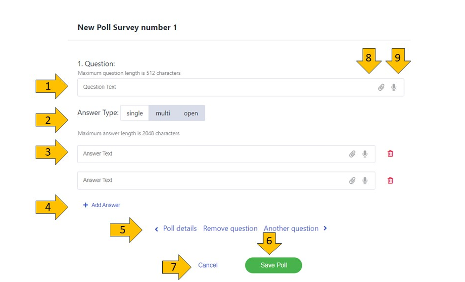The image size is (465, 282).
Task: Click into the Question Text input field
Action: click(223, 87)
